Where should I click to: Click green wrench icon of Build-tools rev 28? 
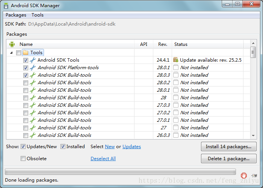33,98
